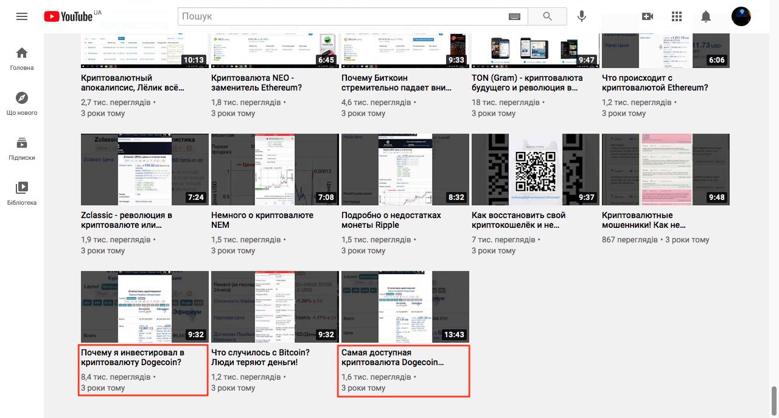779x418 pixels.
Task: Open Що нового explore section
Action: click(22, 104)
